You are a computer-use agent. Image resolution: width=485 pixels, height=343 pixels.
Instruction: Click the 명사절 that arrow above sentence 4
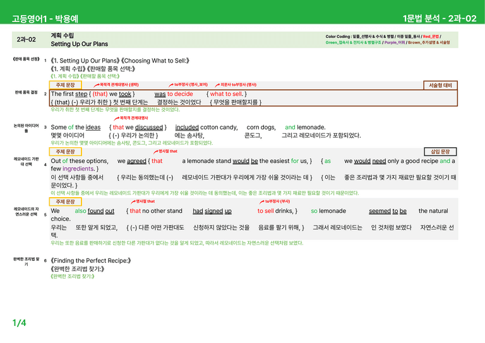(x=156, y=152)
